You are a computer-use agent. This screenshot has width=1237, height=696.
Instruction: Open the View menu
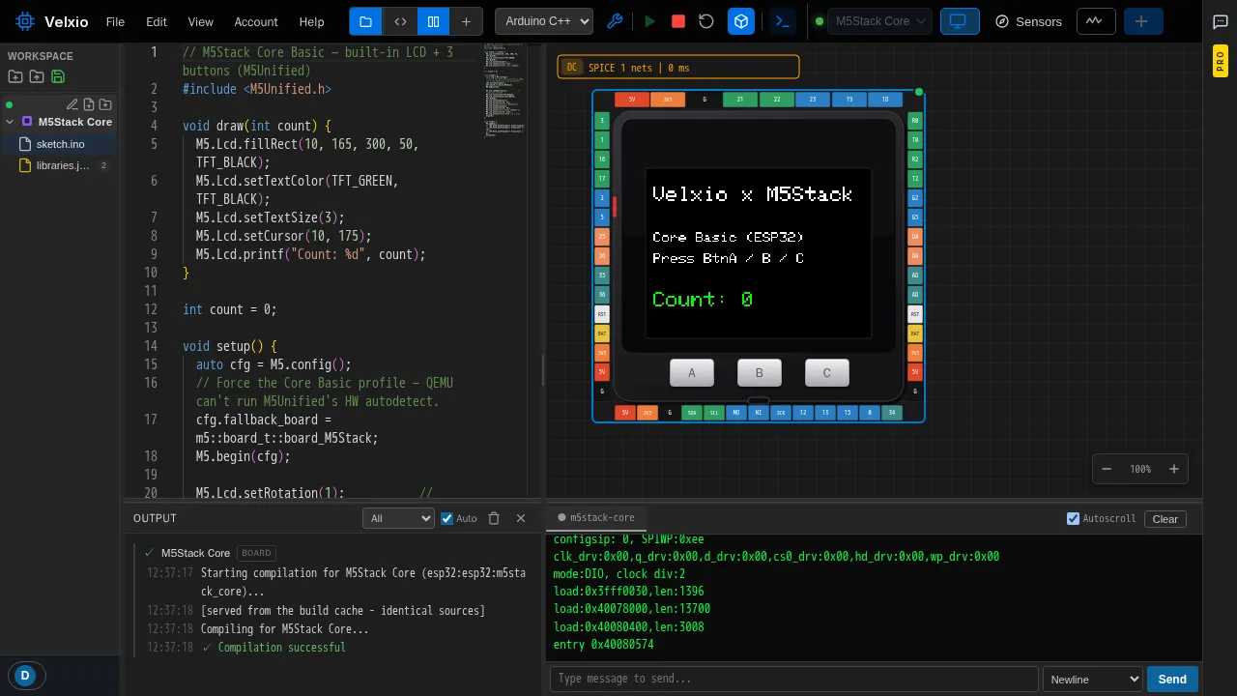click(200, 21)
